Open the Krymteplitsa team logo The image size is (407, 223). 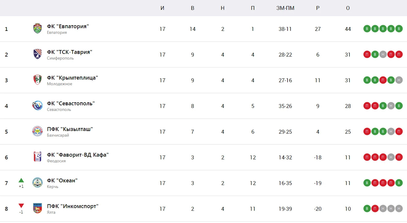tap(37, 80)
